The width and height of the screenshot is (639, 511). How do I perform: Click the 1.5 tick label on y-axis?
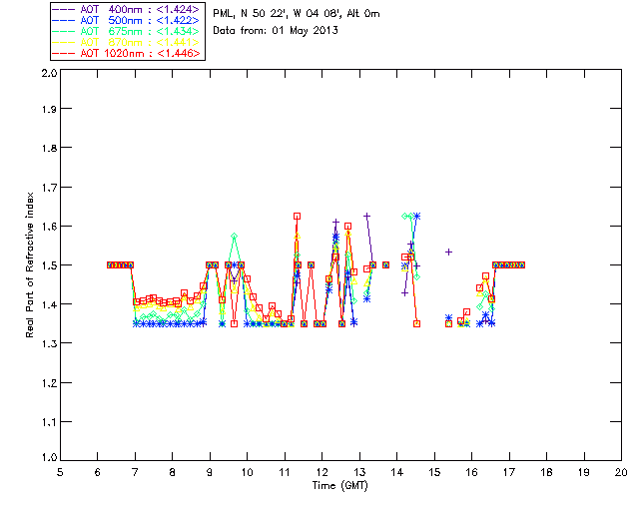tap(49, 265)
